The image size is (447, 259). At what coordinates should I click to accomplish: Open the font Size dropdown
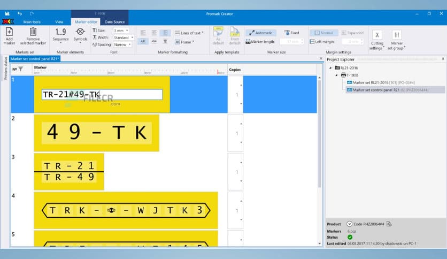click(121, 31)
